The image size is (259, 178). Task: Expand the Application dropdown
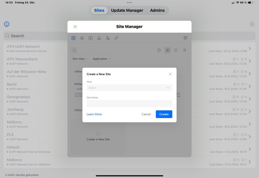(x=101, y=59)
